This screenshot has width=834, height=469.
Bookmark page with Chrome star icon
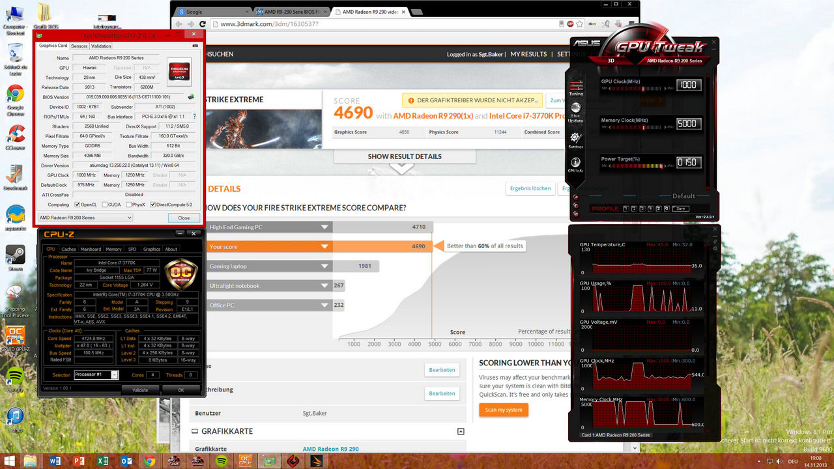click(579, 24)
